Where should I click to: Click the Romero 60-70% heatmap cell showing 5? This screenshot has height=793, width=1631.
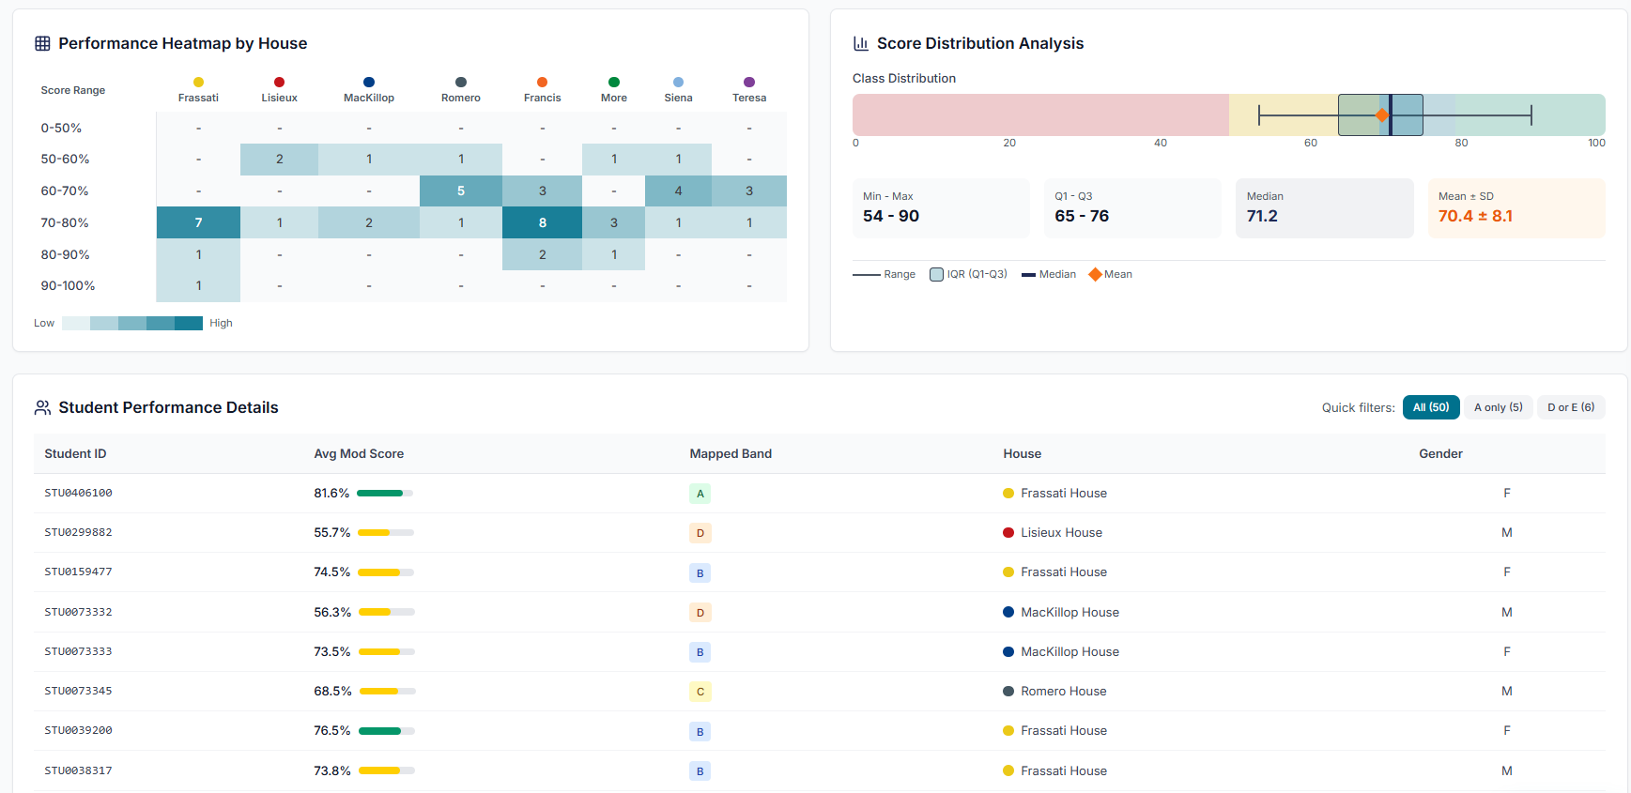click(461, 191)
